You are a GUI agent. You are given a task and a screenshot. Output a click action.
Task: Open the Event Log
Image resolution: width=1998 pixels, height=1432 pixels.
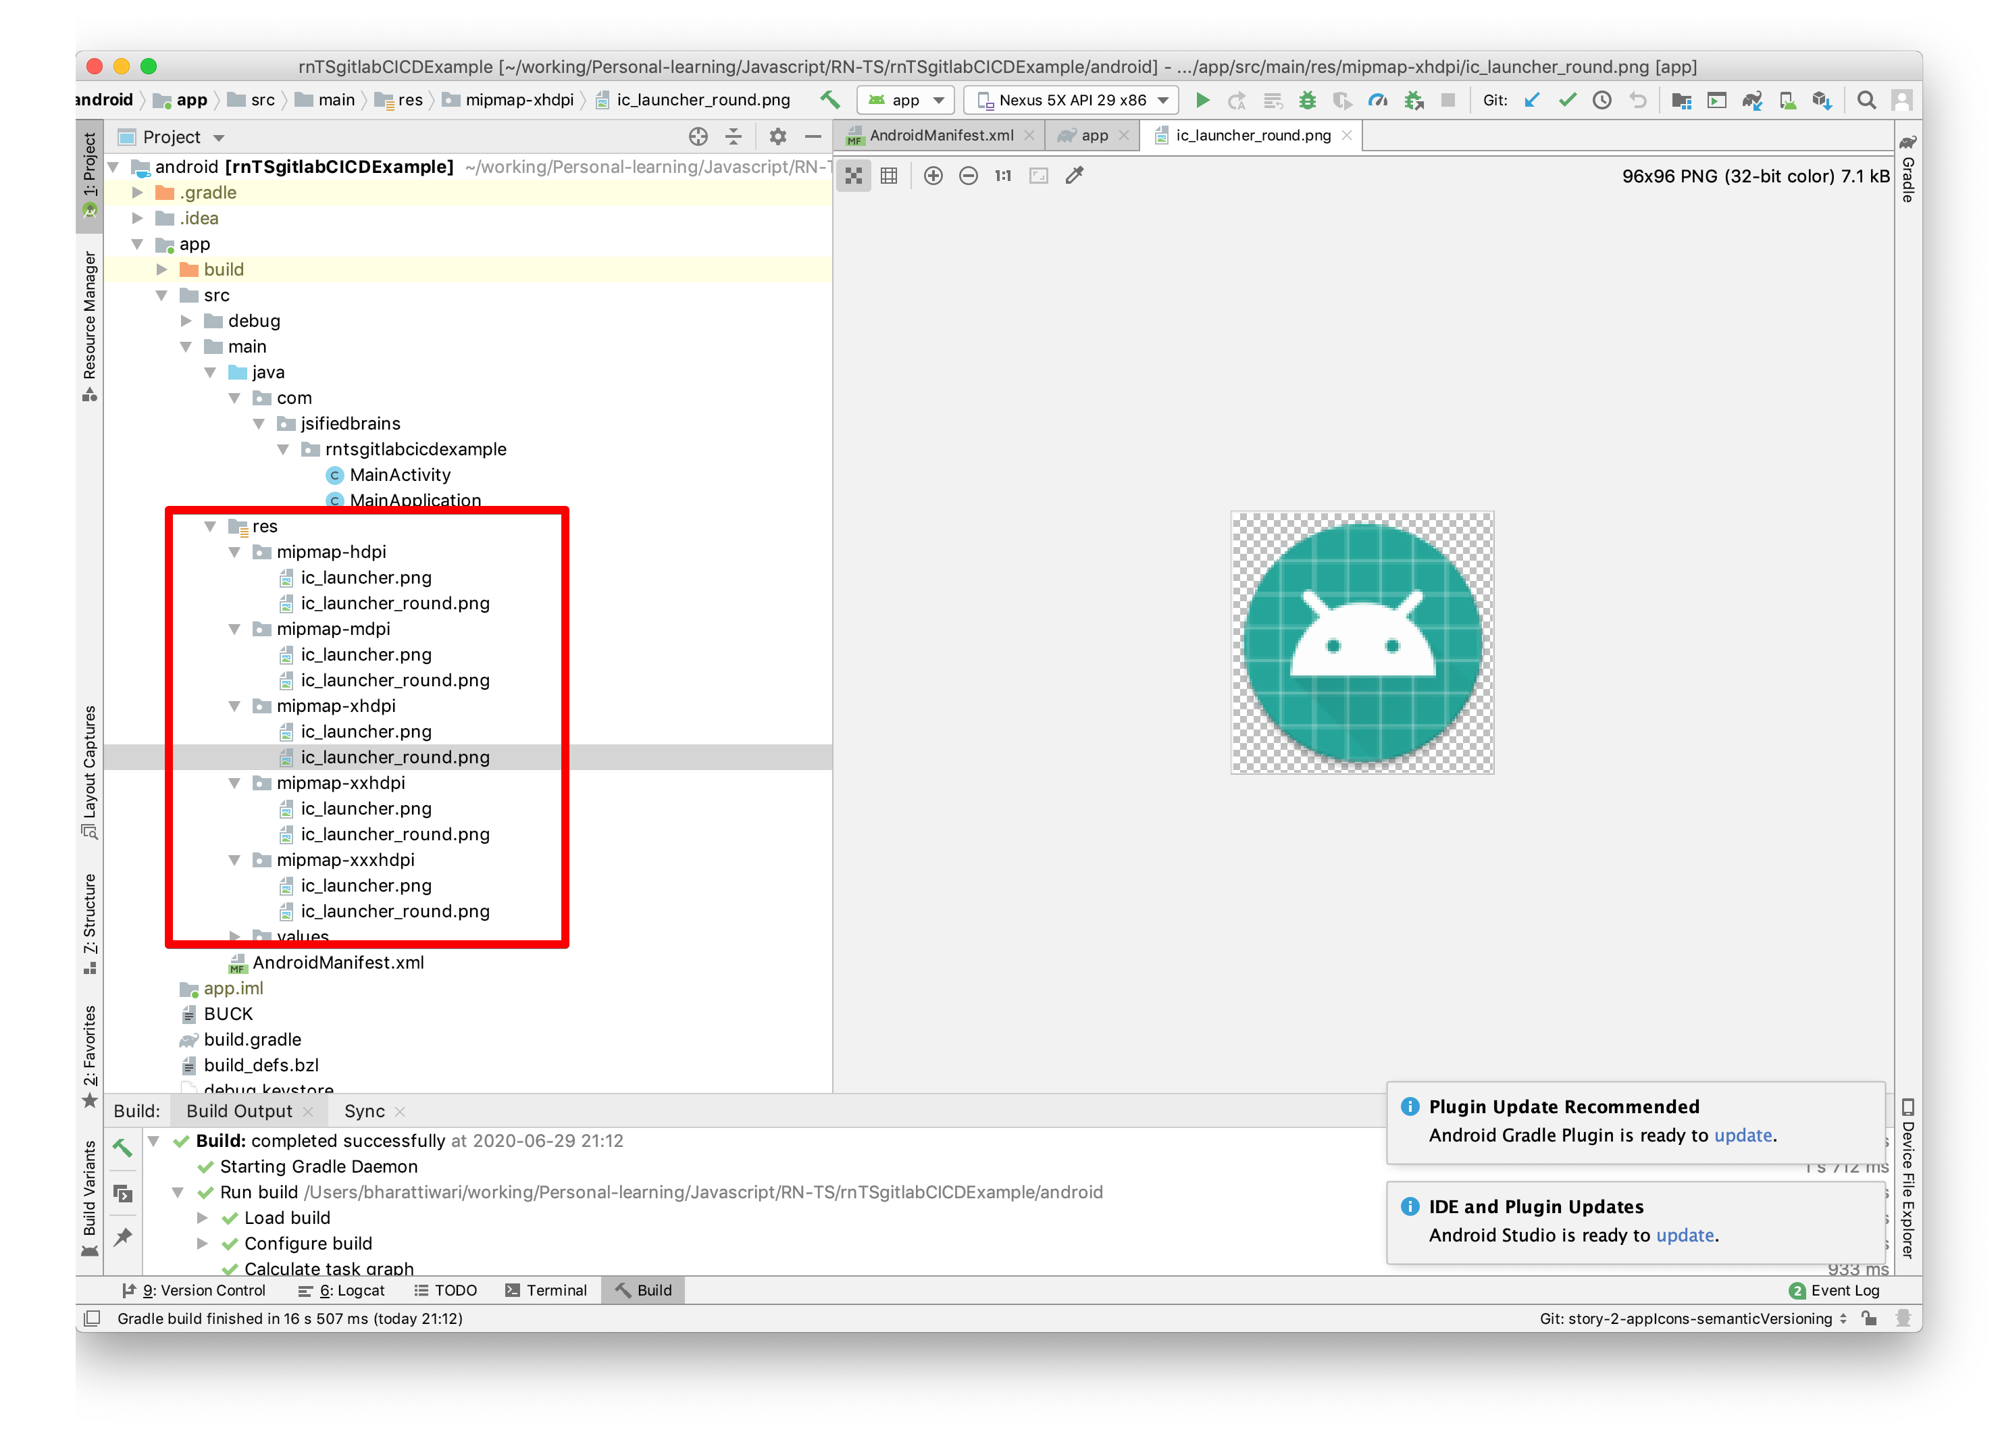point(1835,1289)
